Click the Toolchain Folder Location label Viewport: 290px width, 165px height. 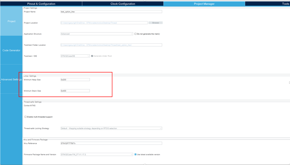(35, 45)
